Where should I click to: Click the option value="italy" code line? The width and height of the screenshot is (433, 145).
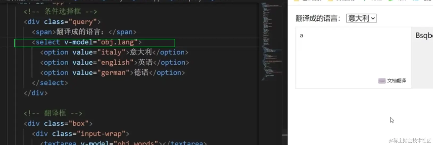pos(114,52)
